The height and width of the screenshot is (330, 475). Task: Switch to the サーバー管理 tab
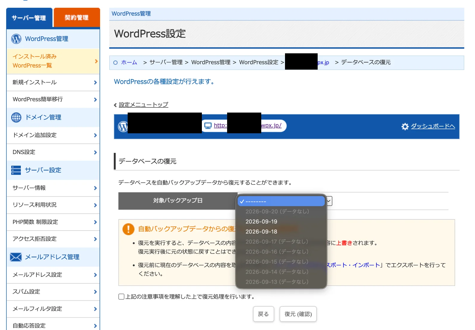click(29, 18)
